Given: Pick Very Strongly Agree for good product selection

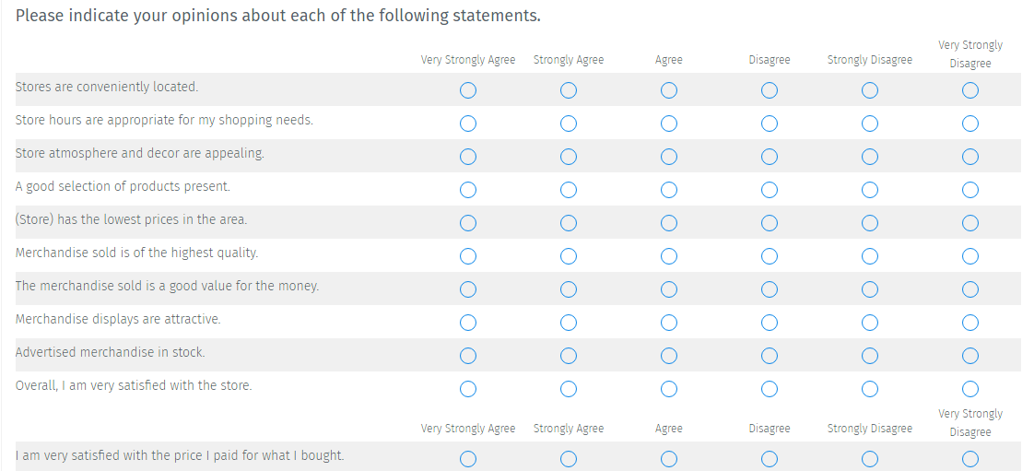Looking at the screenshot, I should tap(468, 190).
